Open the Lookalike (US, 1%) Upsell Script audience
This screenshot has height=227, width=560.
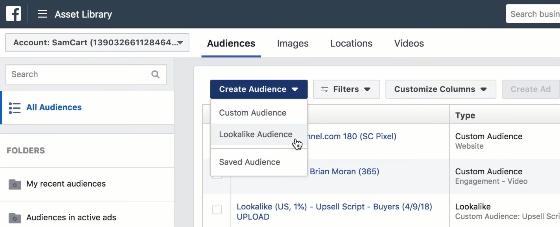tap(334, 211)
